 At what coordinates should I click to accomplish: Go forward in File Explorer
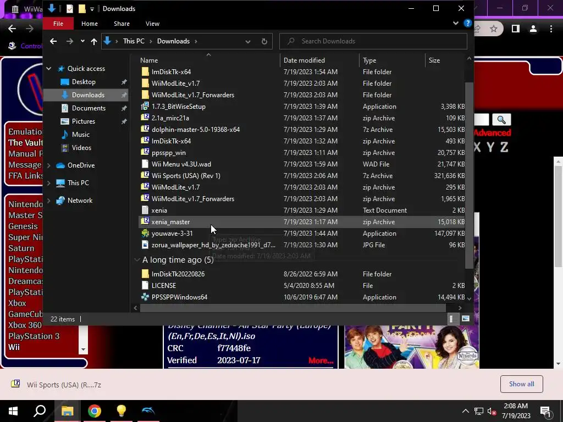70,41
